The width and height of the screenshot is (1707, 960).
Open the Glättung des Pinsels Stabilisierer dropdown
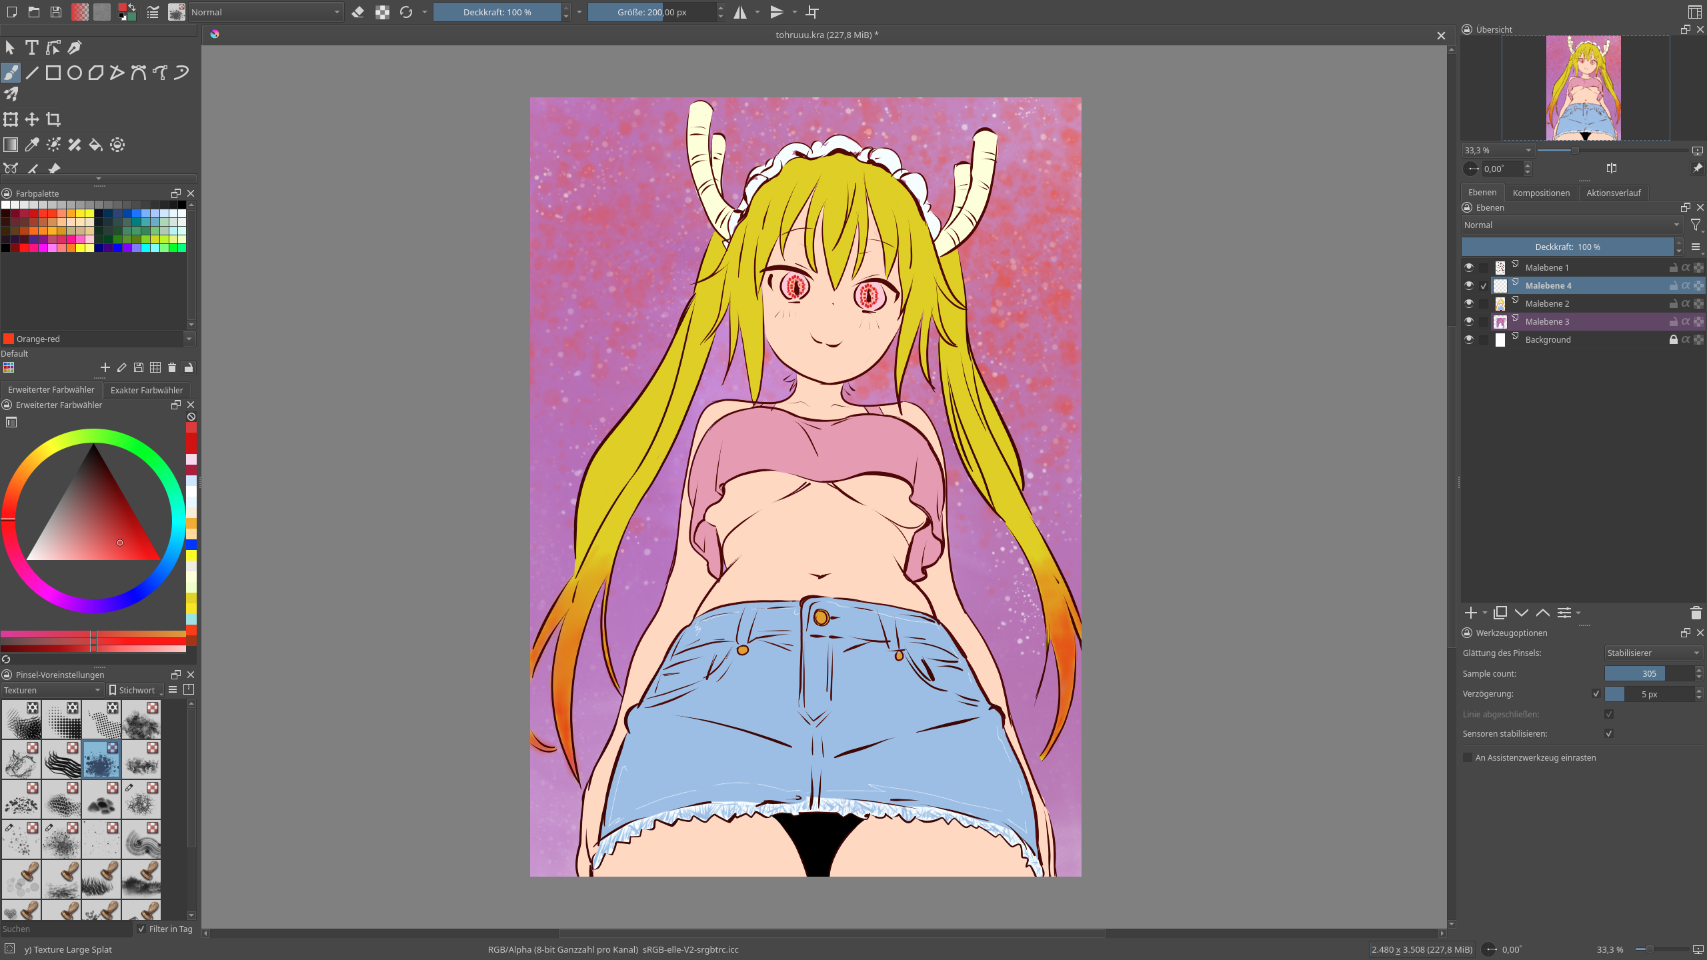click(1654, 653)
